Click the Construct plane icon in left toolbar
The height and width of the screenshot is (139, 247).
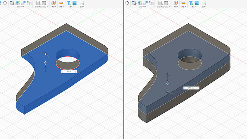pyautogui.click(x=53, y=3)
